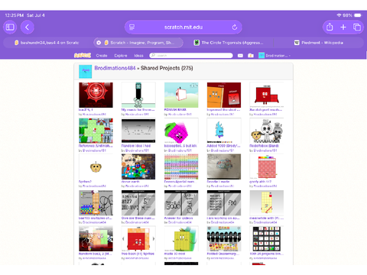Image resolution: width=367 pixels, height=275 pixels.
Task: Open the gray gradient video thumbnail
Action: [x=138, y=131]
